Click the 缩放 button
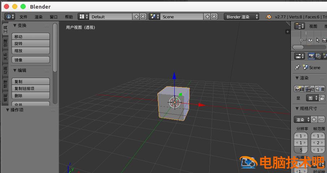Screen dimensions: 327x173 [31, 50]
